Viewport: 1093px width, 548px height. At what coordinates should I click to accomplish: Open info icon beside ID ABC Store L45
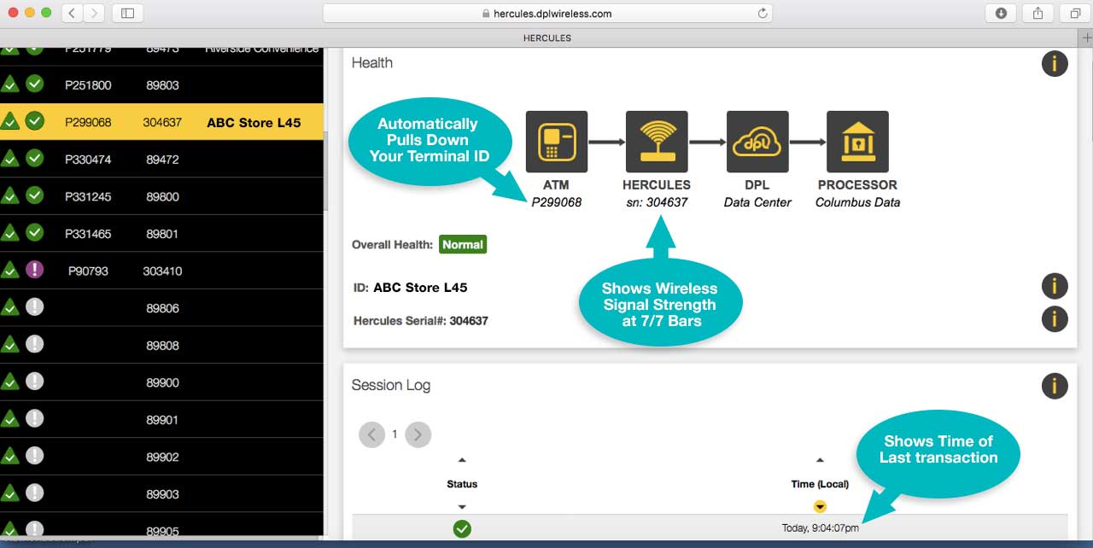[1055, 286]
